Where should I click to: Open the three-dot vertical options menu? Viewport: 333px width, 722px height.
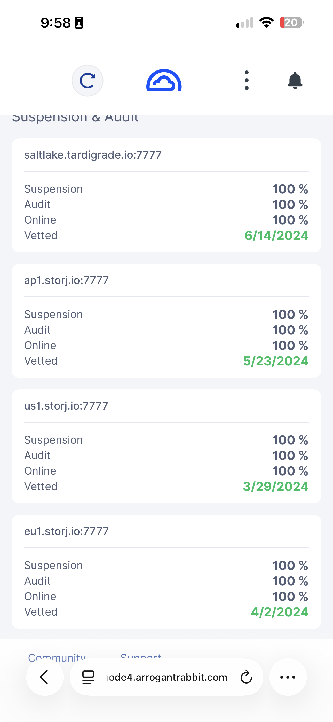coord(246,81)
